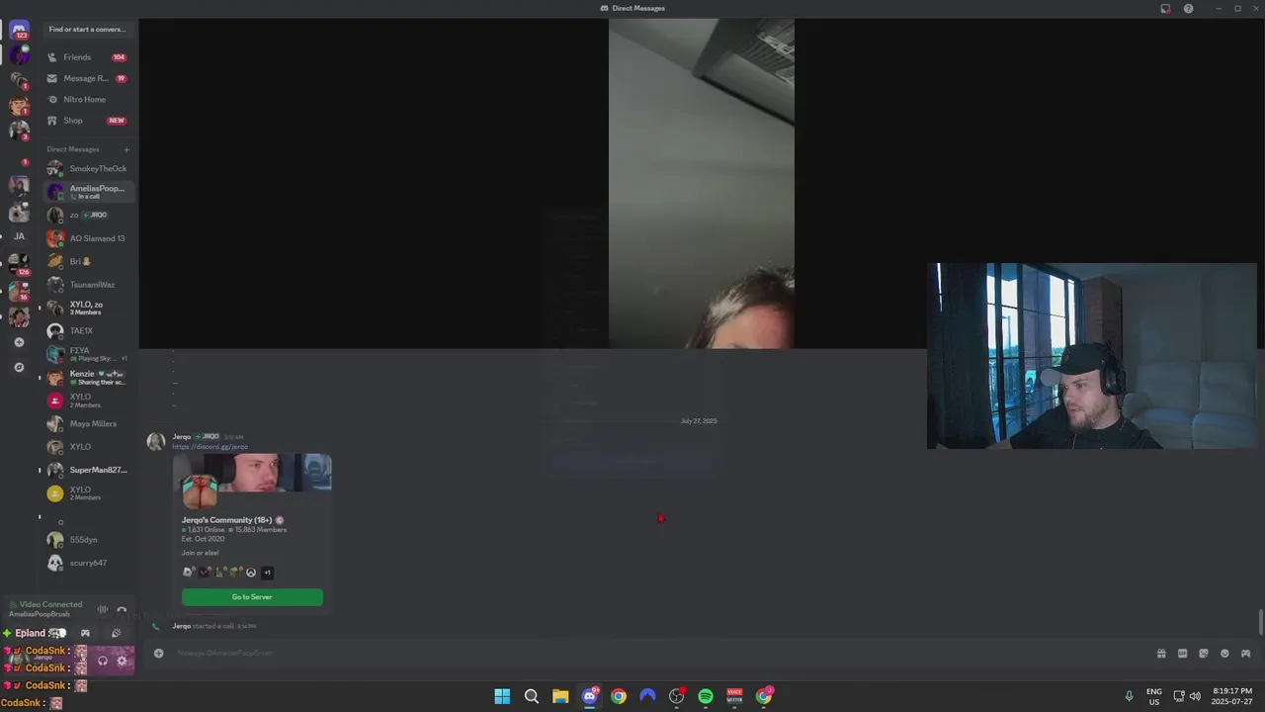The image size is (1265, 712).
Task: Open the Discover servers compass icon
Action: [x=19, y=367]
